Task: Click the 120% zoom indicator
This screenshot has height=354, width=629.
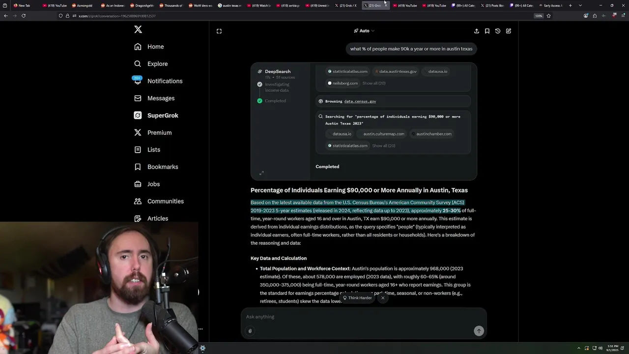Action: (539, 16)
